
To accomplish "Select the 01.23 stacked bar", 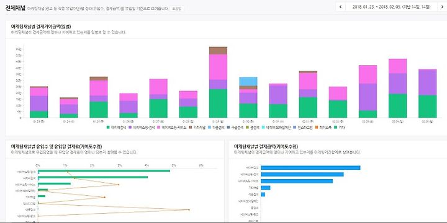I will point(38,102).
